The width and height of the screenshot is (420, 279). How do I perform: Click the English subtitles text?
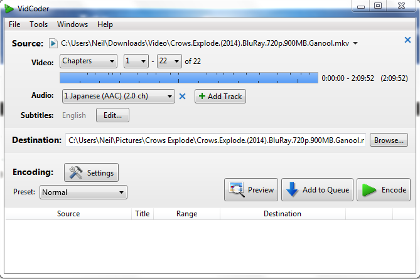(74, 115)
